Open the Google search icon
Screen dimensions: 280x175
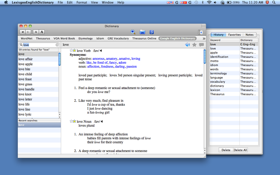152,32
